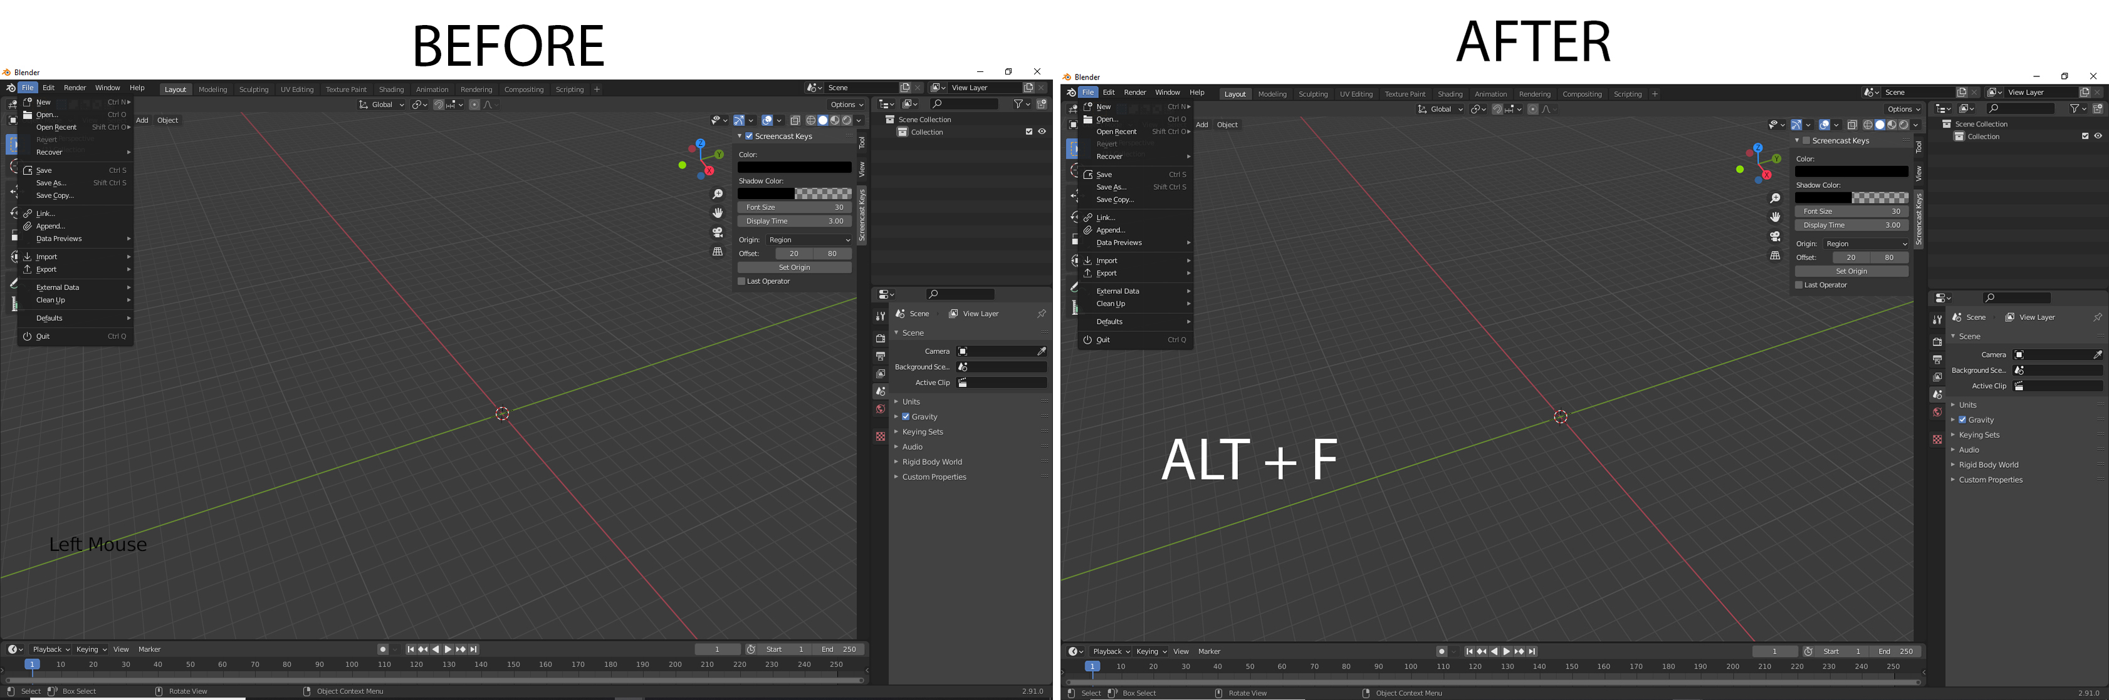This screenshot has width=2109, height=700.
Task: Hide Collection via eye icon in BEFORE outliner
Action: tap(1042, 131)
